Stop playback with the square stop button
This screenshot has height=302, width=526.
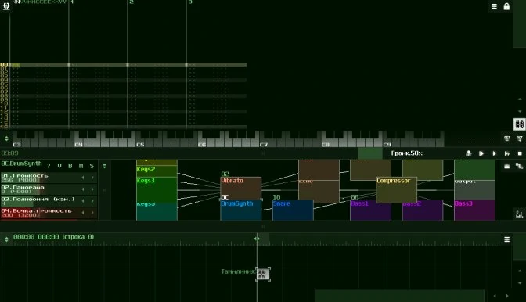(x=520, y=153)
